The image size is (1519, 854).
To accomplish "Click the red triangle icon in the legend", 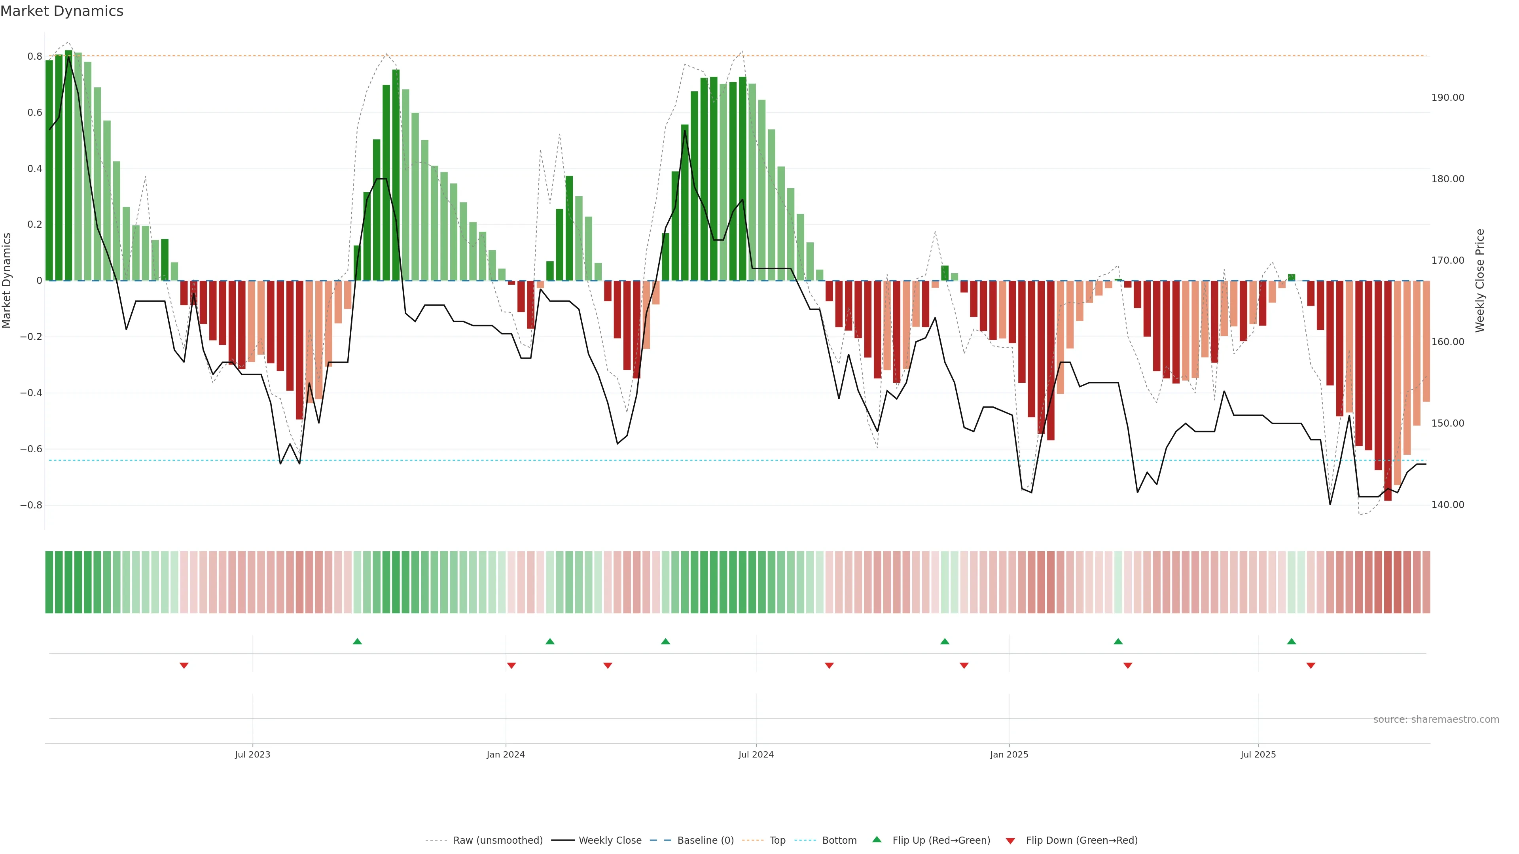I will point(1010,841).
